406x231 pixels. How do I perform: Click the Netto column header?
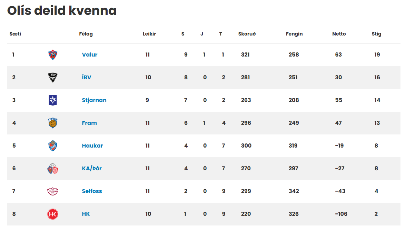pos(339,34)
